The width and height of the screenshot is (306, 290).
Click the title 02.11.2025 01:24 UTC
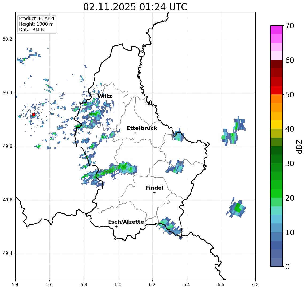click(135, 7)
